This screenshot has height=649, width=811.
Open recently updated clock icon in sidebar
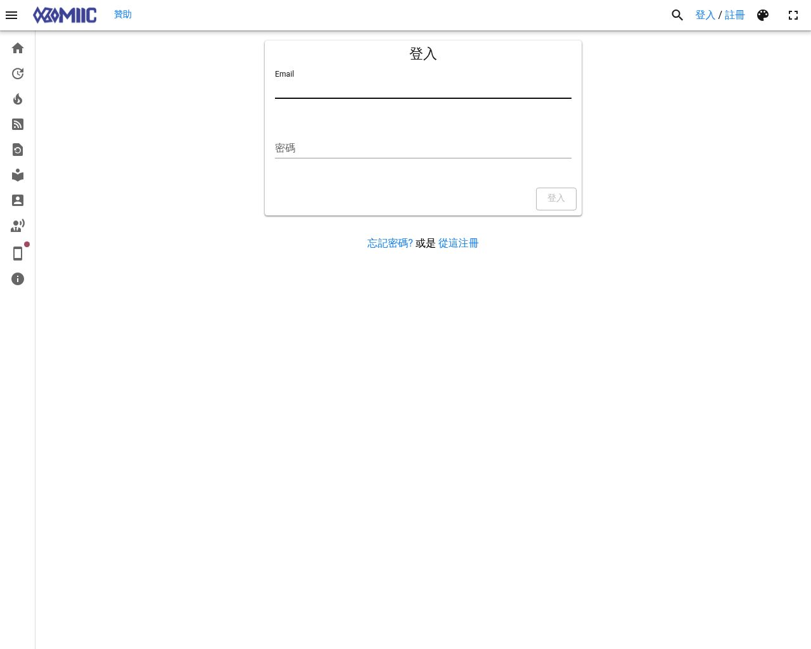(18, 74)
